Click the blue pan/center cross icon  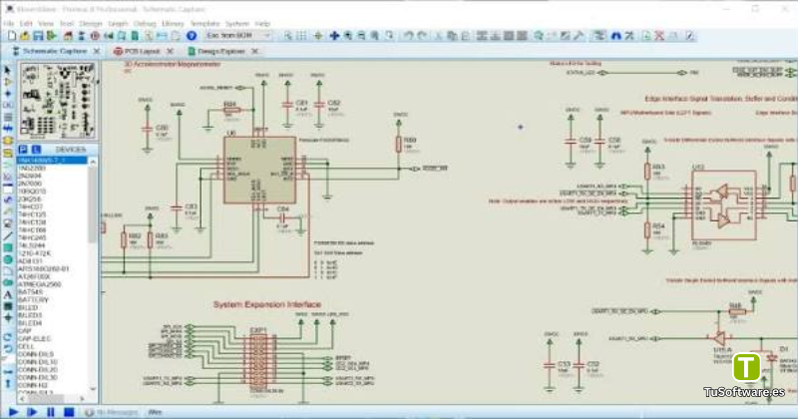pos(334,36)
